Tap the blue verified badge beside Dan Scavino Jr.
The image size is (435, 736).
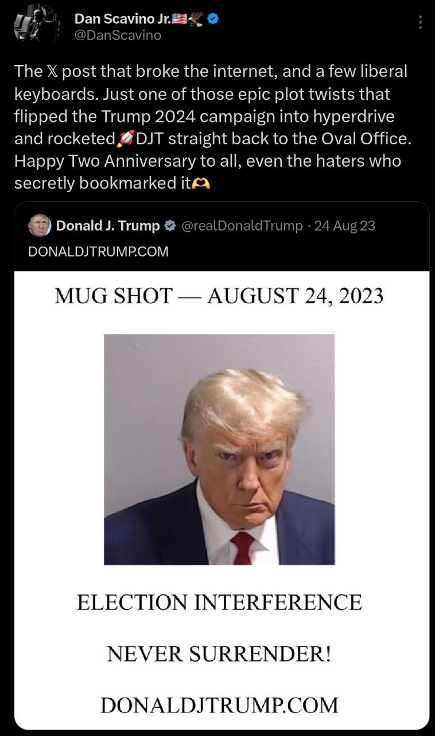coord(213,19)
